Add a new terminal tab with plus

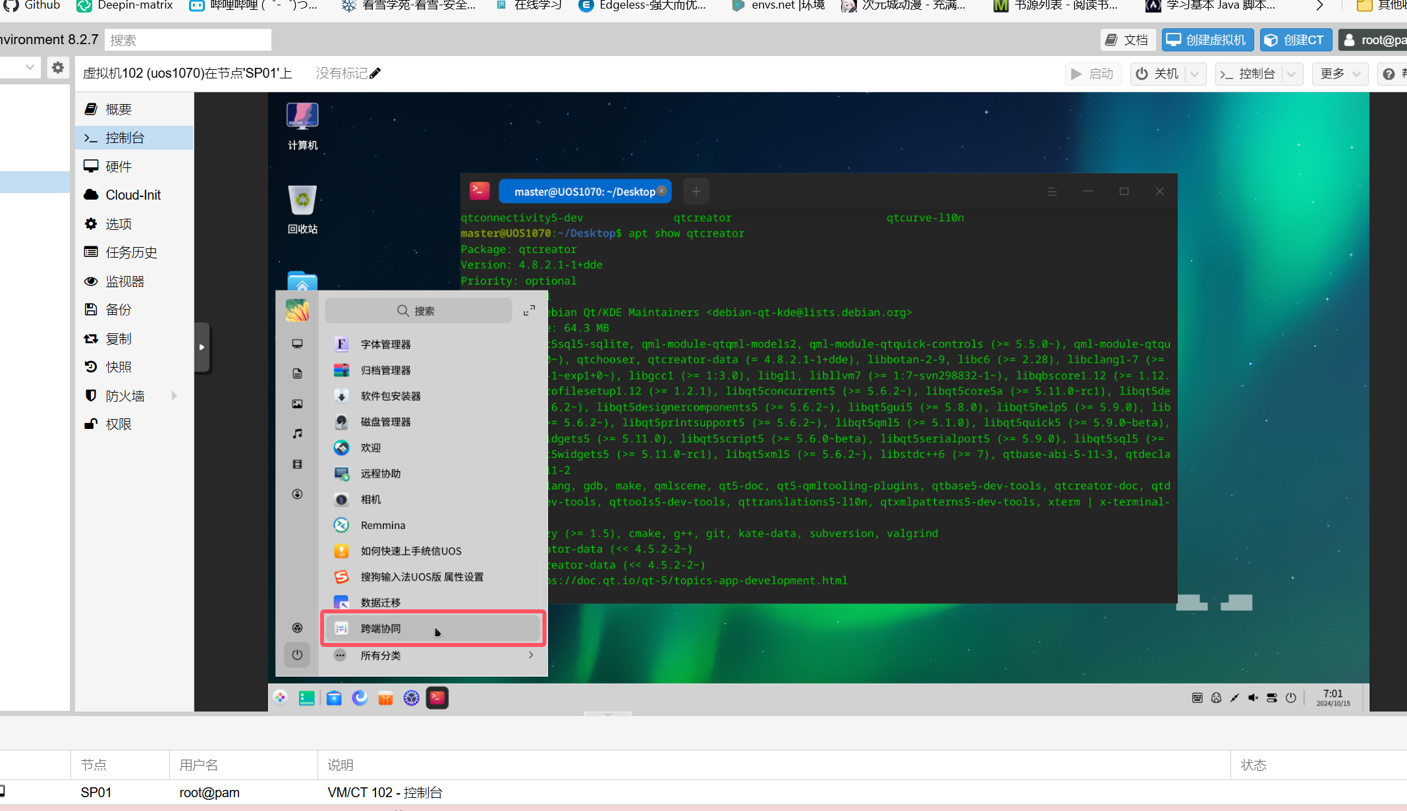coord(696,192)
